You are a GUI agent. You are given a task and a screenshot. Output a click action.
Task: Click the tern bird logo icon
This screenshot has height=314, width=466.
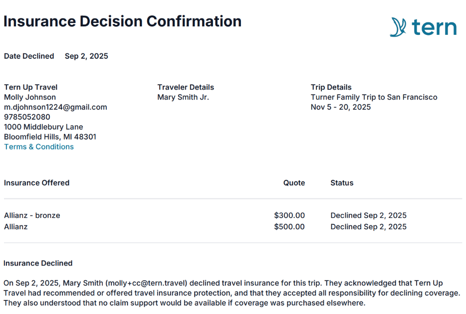click(x=398, y=27)
